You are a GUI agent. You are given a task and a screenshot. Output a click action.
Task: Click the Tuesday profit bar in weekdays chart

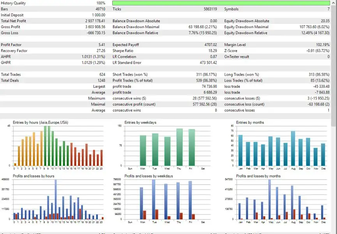[154, 199]
